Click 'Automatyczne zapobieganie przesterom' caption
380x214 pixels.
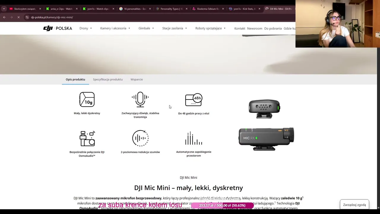(x=194, y=154)
